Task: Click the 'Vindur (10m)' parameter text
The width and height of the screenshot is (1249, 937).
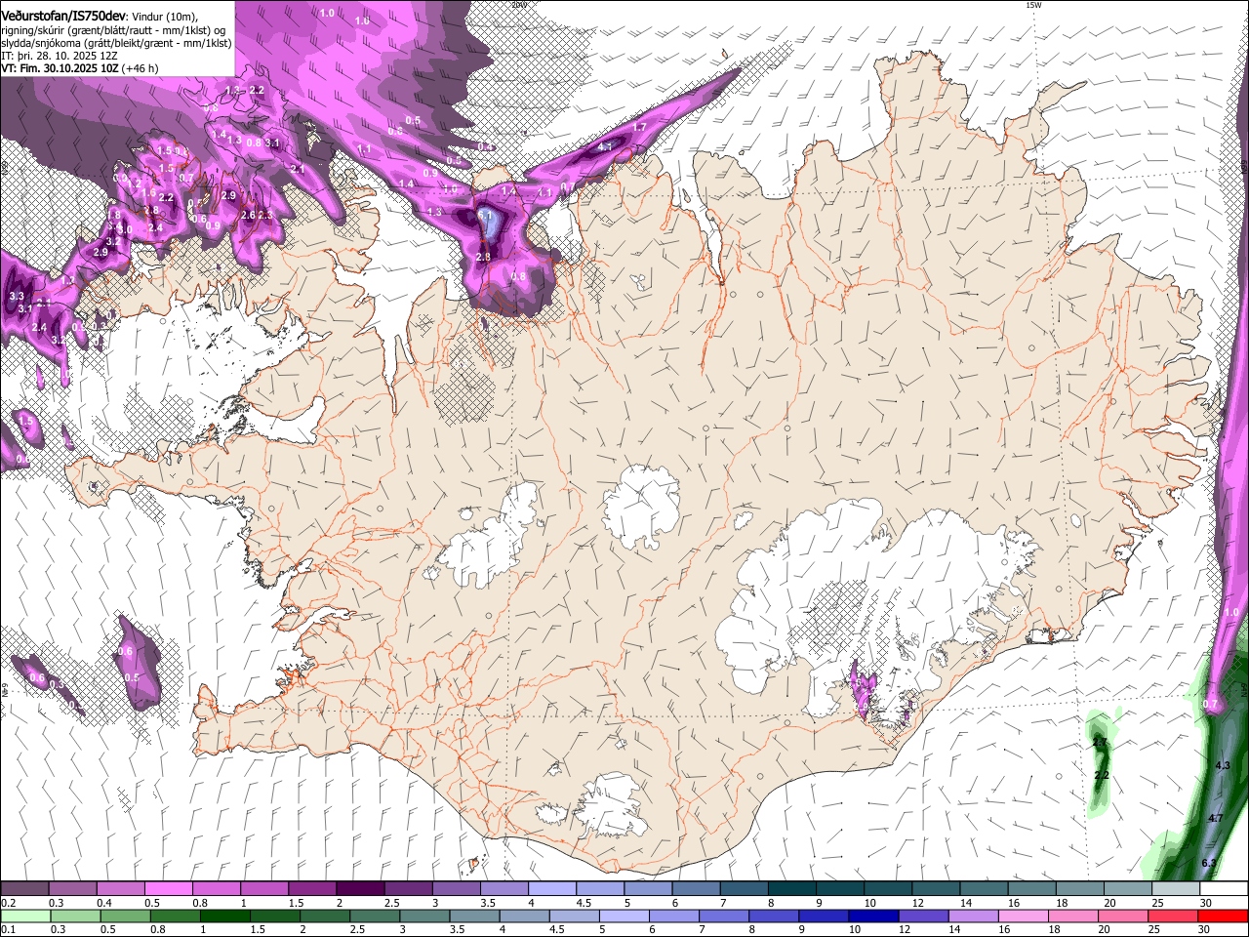Action: tap(164, 17)
